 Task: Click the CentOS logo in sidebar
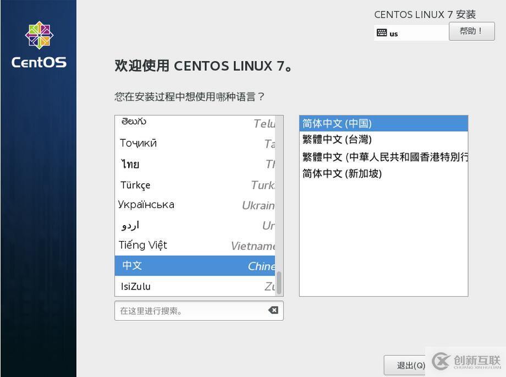pos(39,45)
